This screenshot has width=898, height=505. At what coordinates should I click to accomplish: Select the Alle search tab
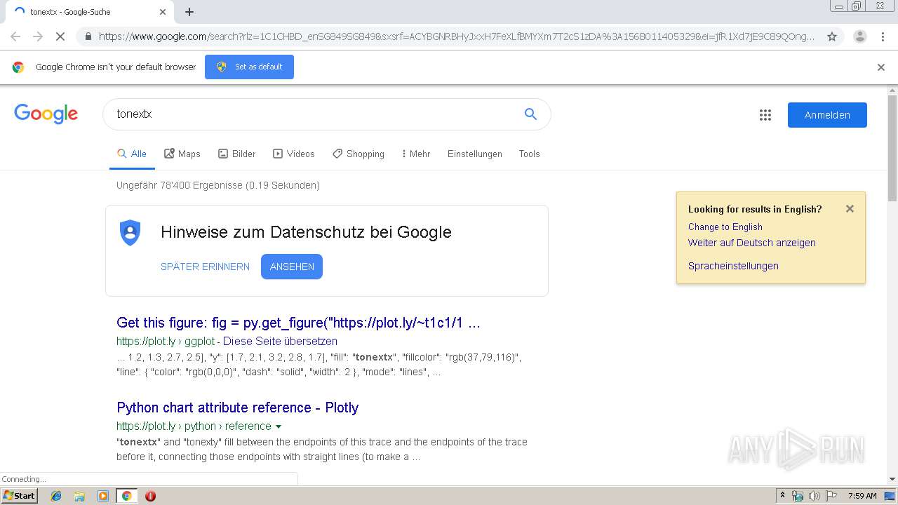point(132,154)
